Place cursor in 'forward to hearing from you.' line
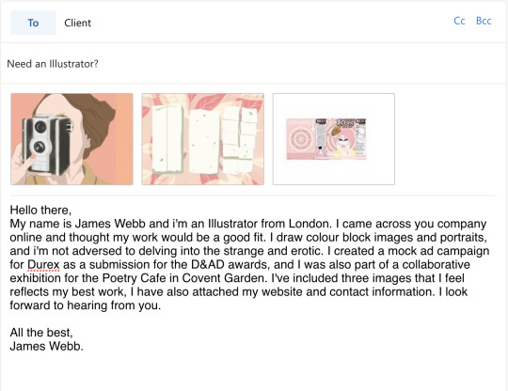The image size is (508, 391). (x=86, y=305)
